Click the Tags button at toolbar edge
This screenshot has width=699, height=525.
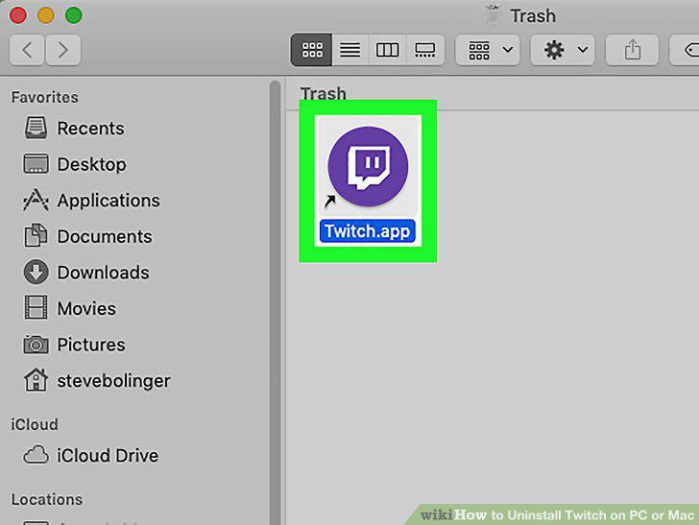click(686, 50)
